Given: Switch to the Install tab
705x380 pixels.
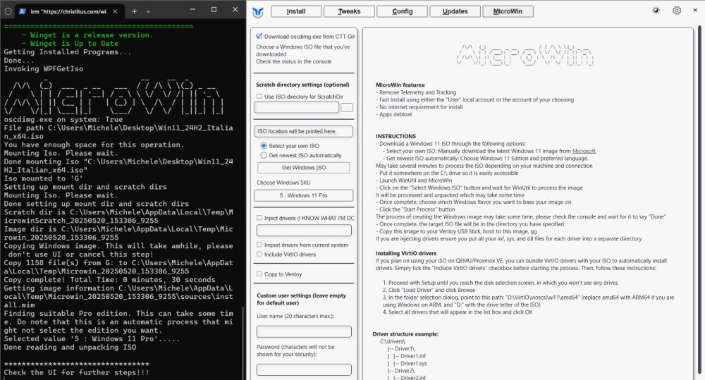Looking at the screenshot, I should [x=296, y=11].
